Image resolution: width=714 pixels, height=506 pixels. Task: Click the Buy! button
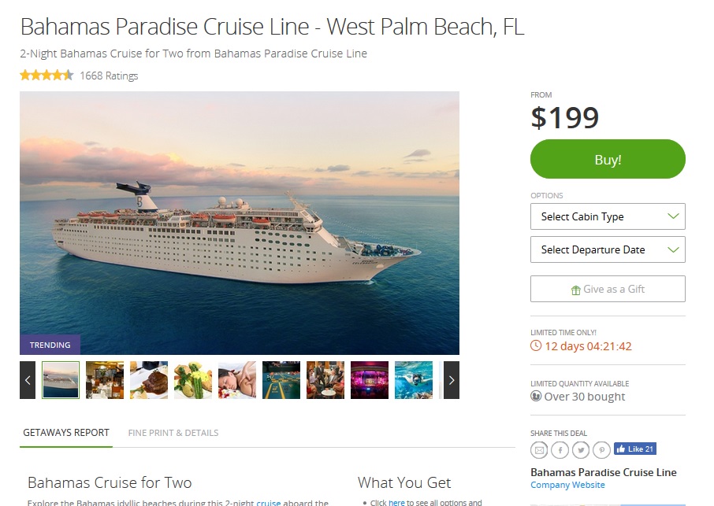point(608,159)
